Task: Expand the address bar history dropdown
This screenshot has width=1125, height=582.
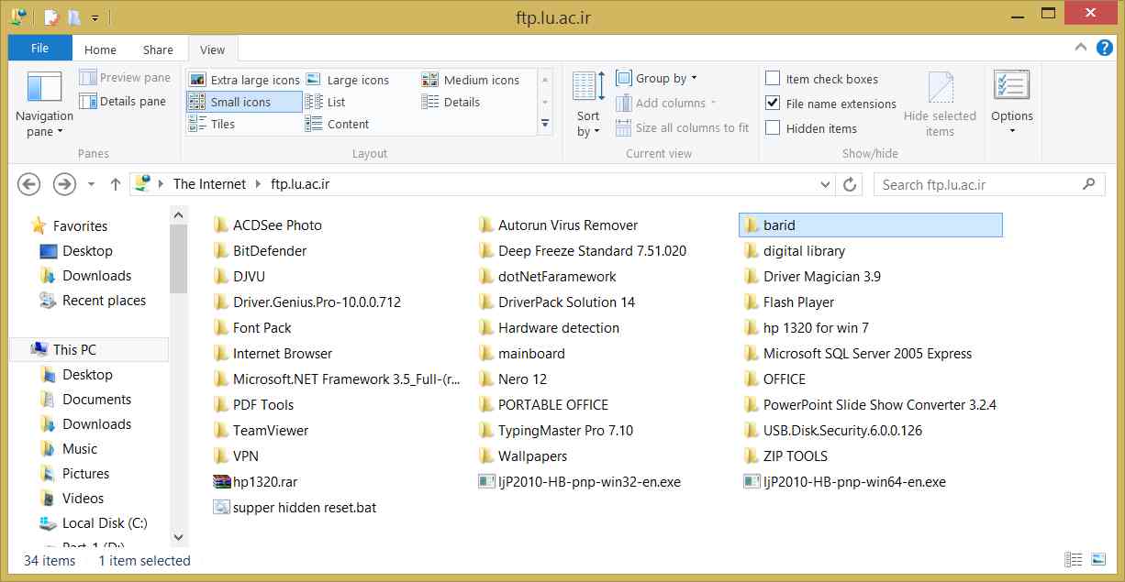Action: click(825, 184)
